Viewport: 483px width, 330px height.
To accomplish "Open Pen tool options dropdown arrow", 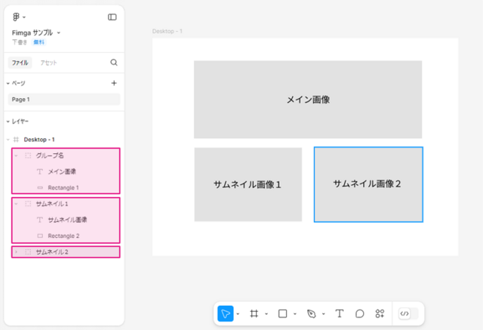I will point(324,314).
